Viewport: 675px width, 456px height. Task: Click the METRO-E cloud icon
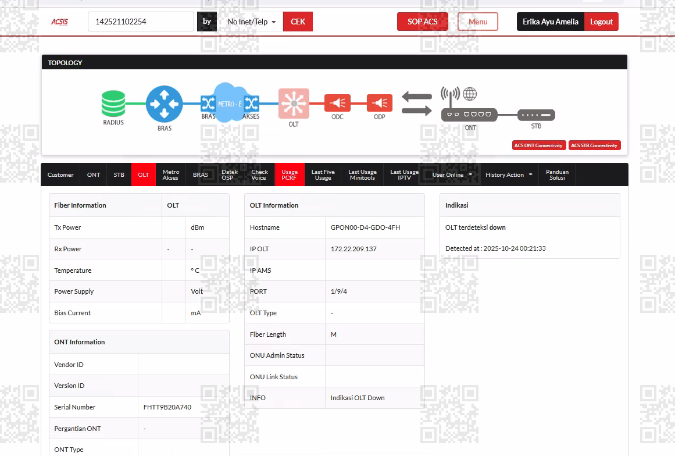point(230,102)
